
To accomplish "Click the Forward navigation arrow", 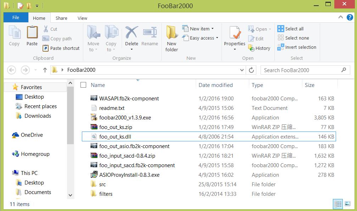I will pyautogui.click(x=25, y=70).
